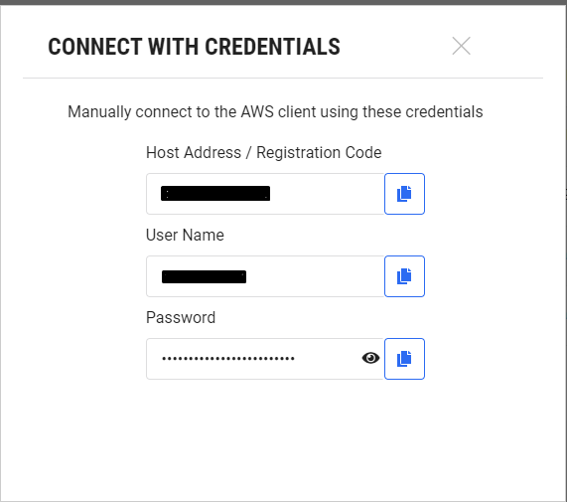Viewport: 567px width, 502px height.
Task: Focus the Host Address / Registration Code field
Action: click(x=265, y=194)
